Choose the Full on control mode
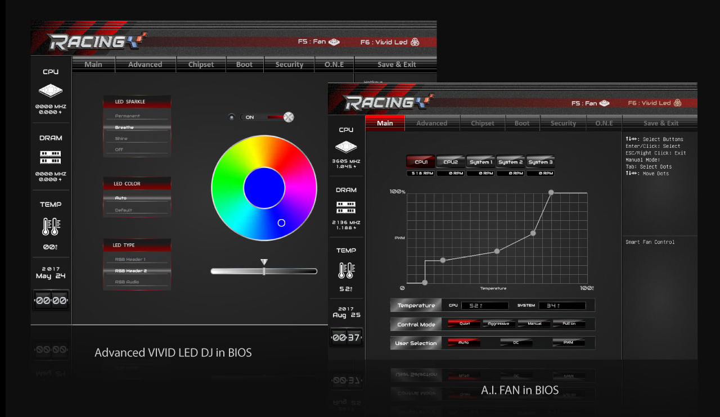This screenshot has width=720, height=417. pyautogui.click(x=569, y=324)
